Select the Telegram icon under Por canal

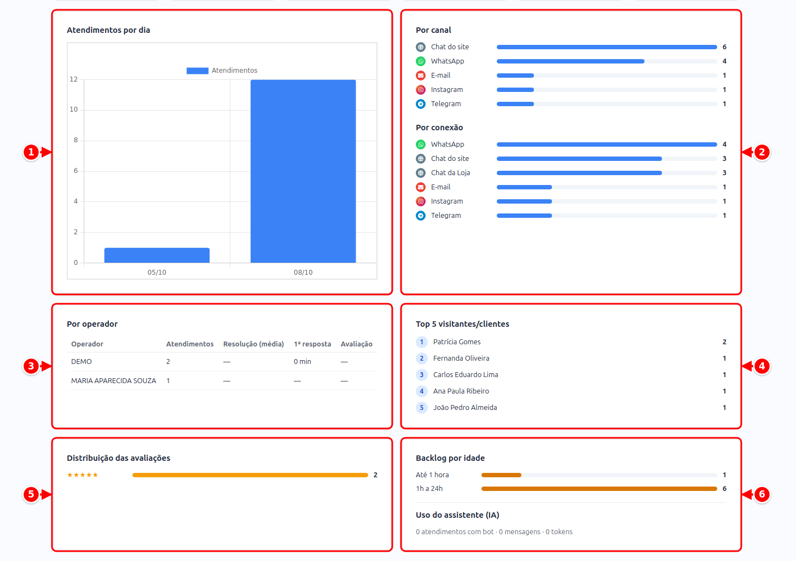click(421, 104)
